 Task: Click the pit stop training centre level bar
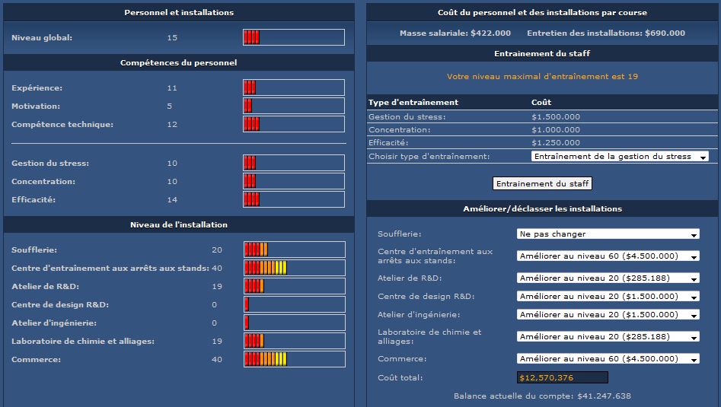point(295,268)
